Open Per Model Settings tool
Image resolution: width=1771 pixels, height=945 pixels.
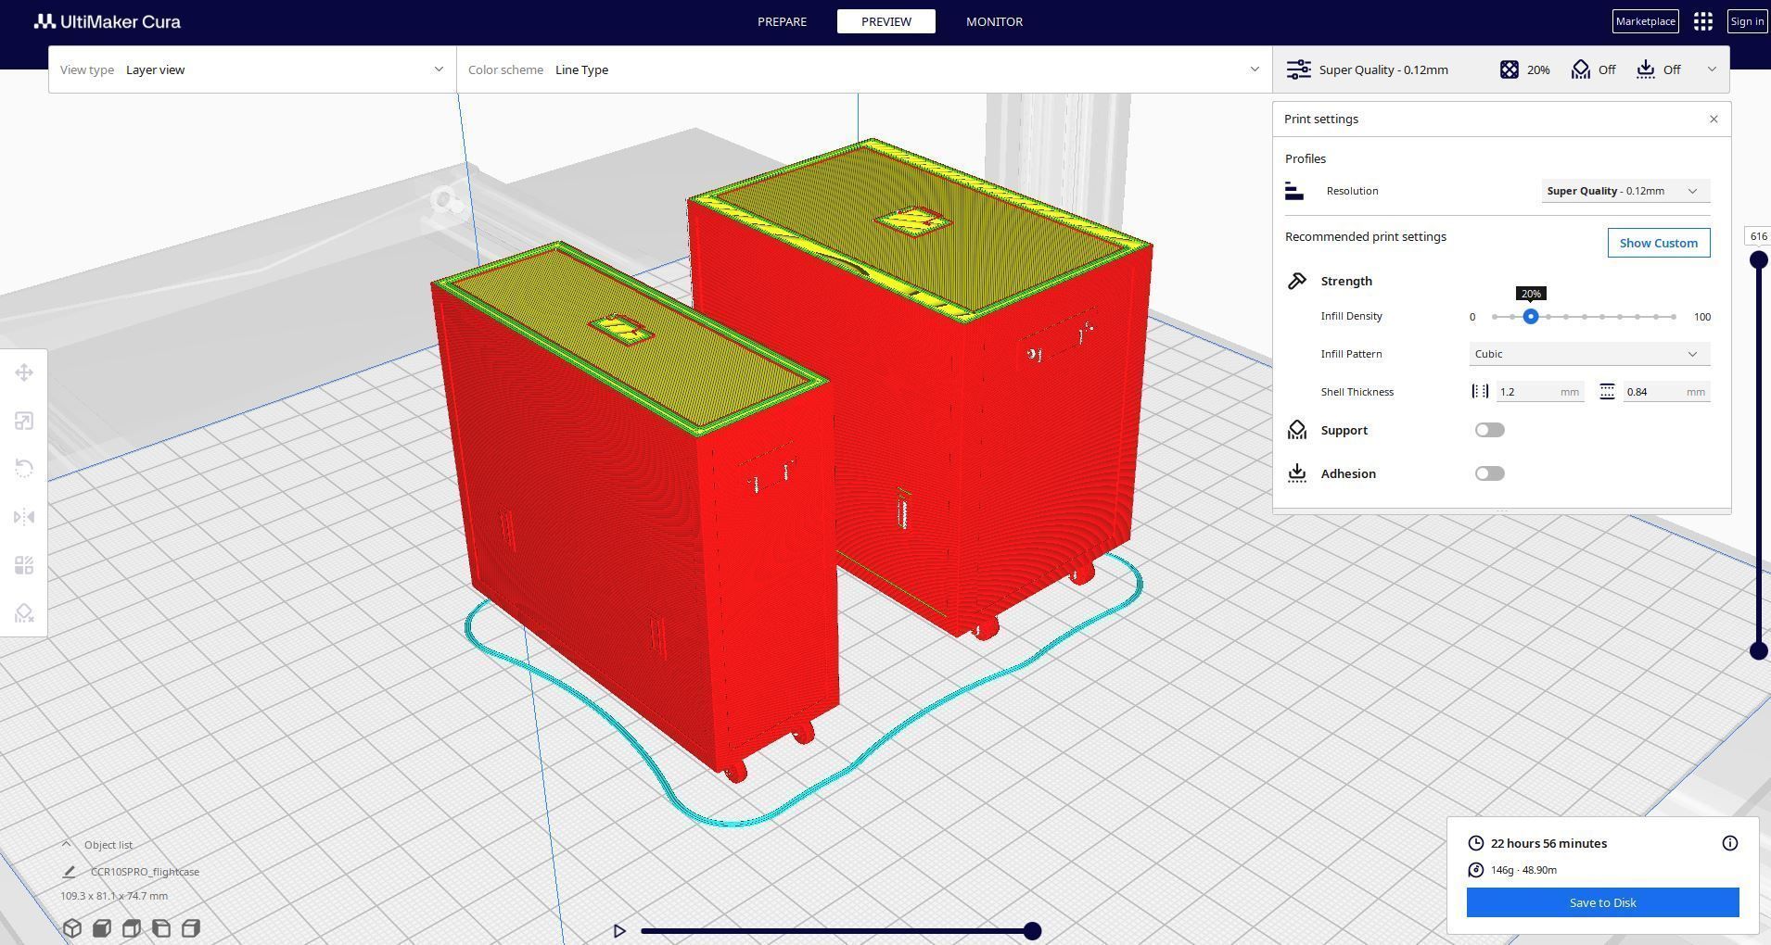pos(24,565)
